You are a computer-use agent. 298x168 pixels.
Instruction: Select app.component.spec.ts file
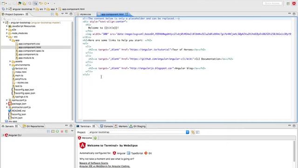tap(31, 51)
